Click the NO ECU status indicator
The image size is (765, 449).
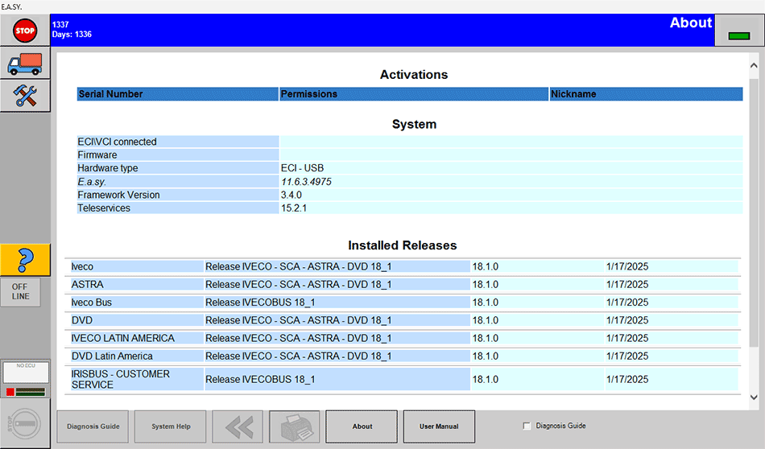[26, 373]
